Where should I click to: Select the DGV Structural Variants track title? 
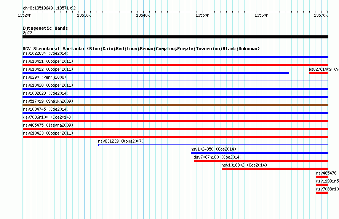pyautogui.click(x=141, y=49)
